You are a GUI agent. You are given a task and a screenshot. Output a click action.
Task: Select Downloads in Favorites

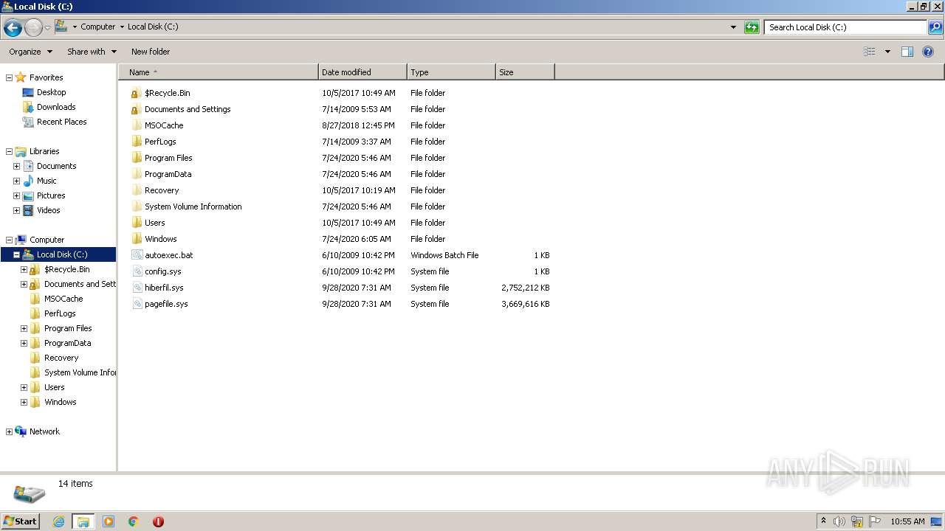click(x=56, y=107)
